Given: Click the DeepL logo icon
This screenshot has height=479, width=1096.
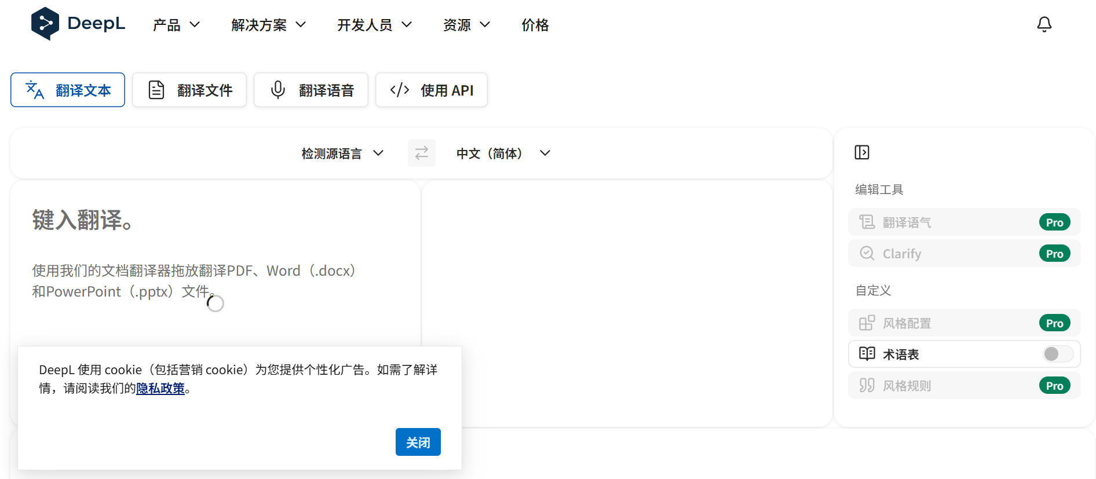Looking at the screenshot, I should point(45,24).
